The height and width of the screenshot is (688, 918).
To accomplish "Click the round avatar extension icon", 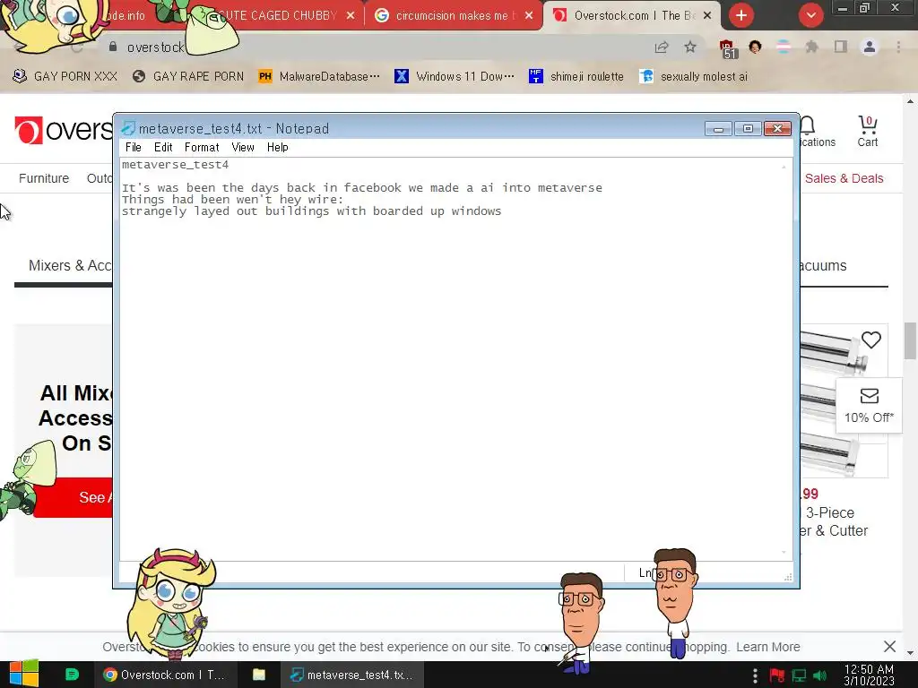I will [x=755, y=47].
